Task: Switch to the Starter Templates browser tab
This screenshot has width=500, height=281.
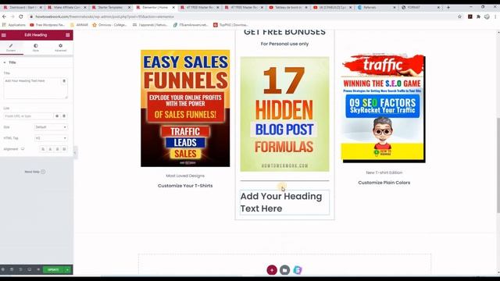Action: [x=111, y=7]
